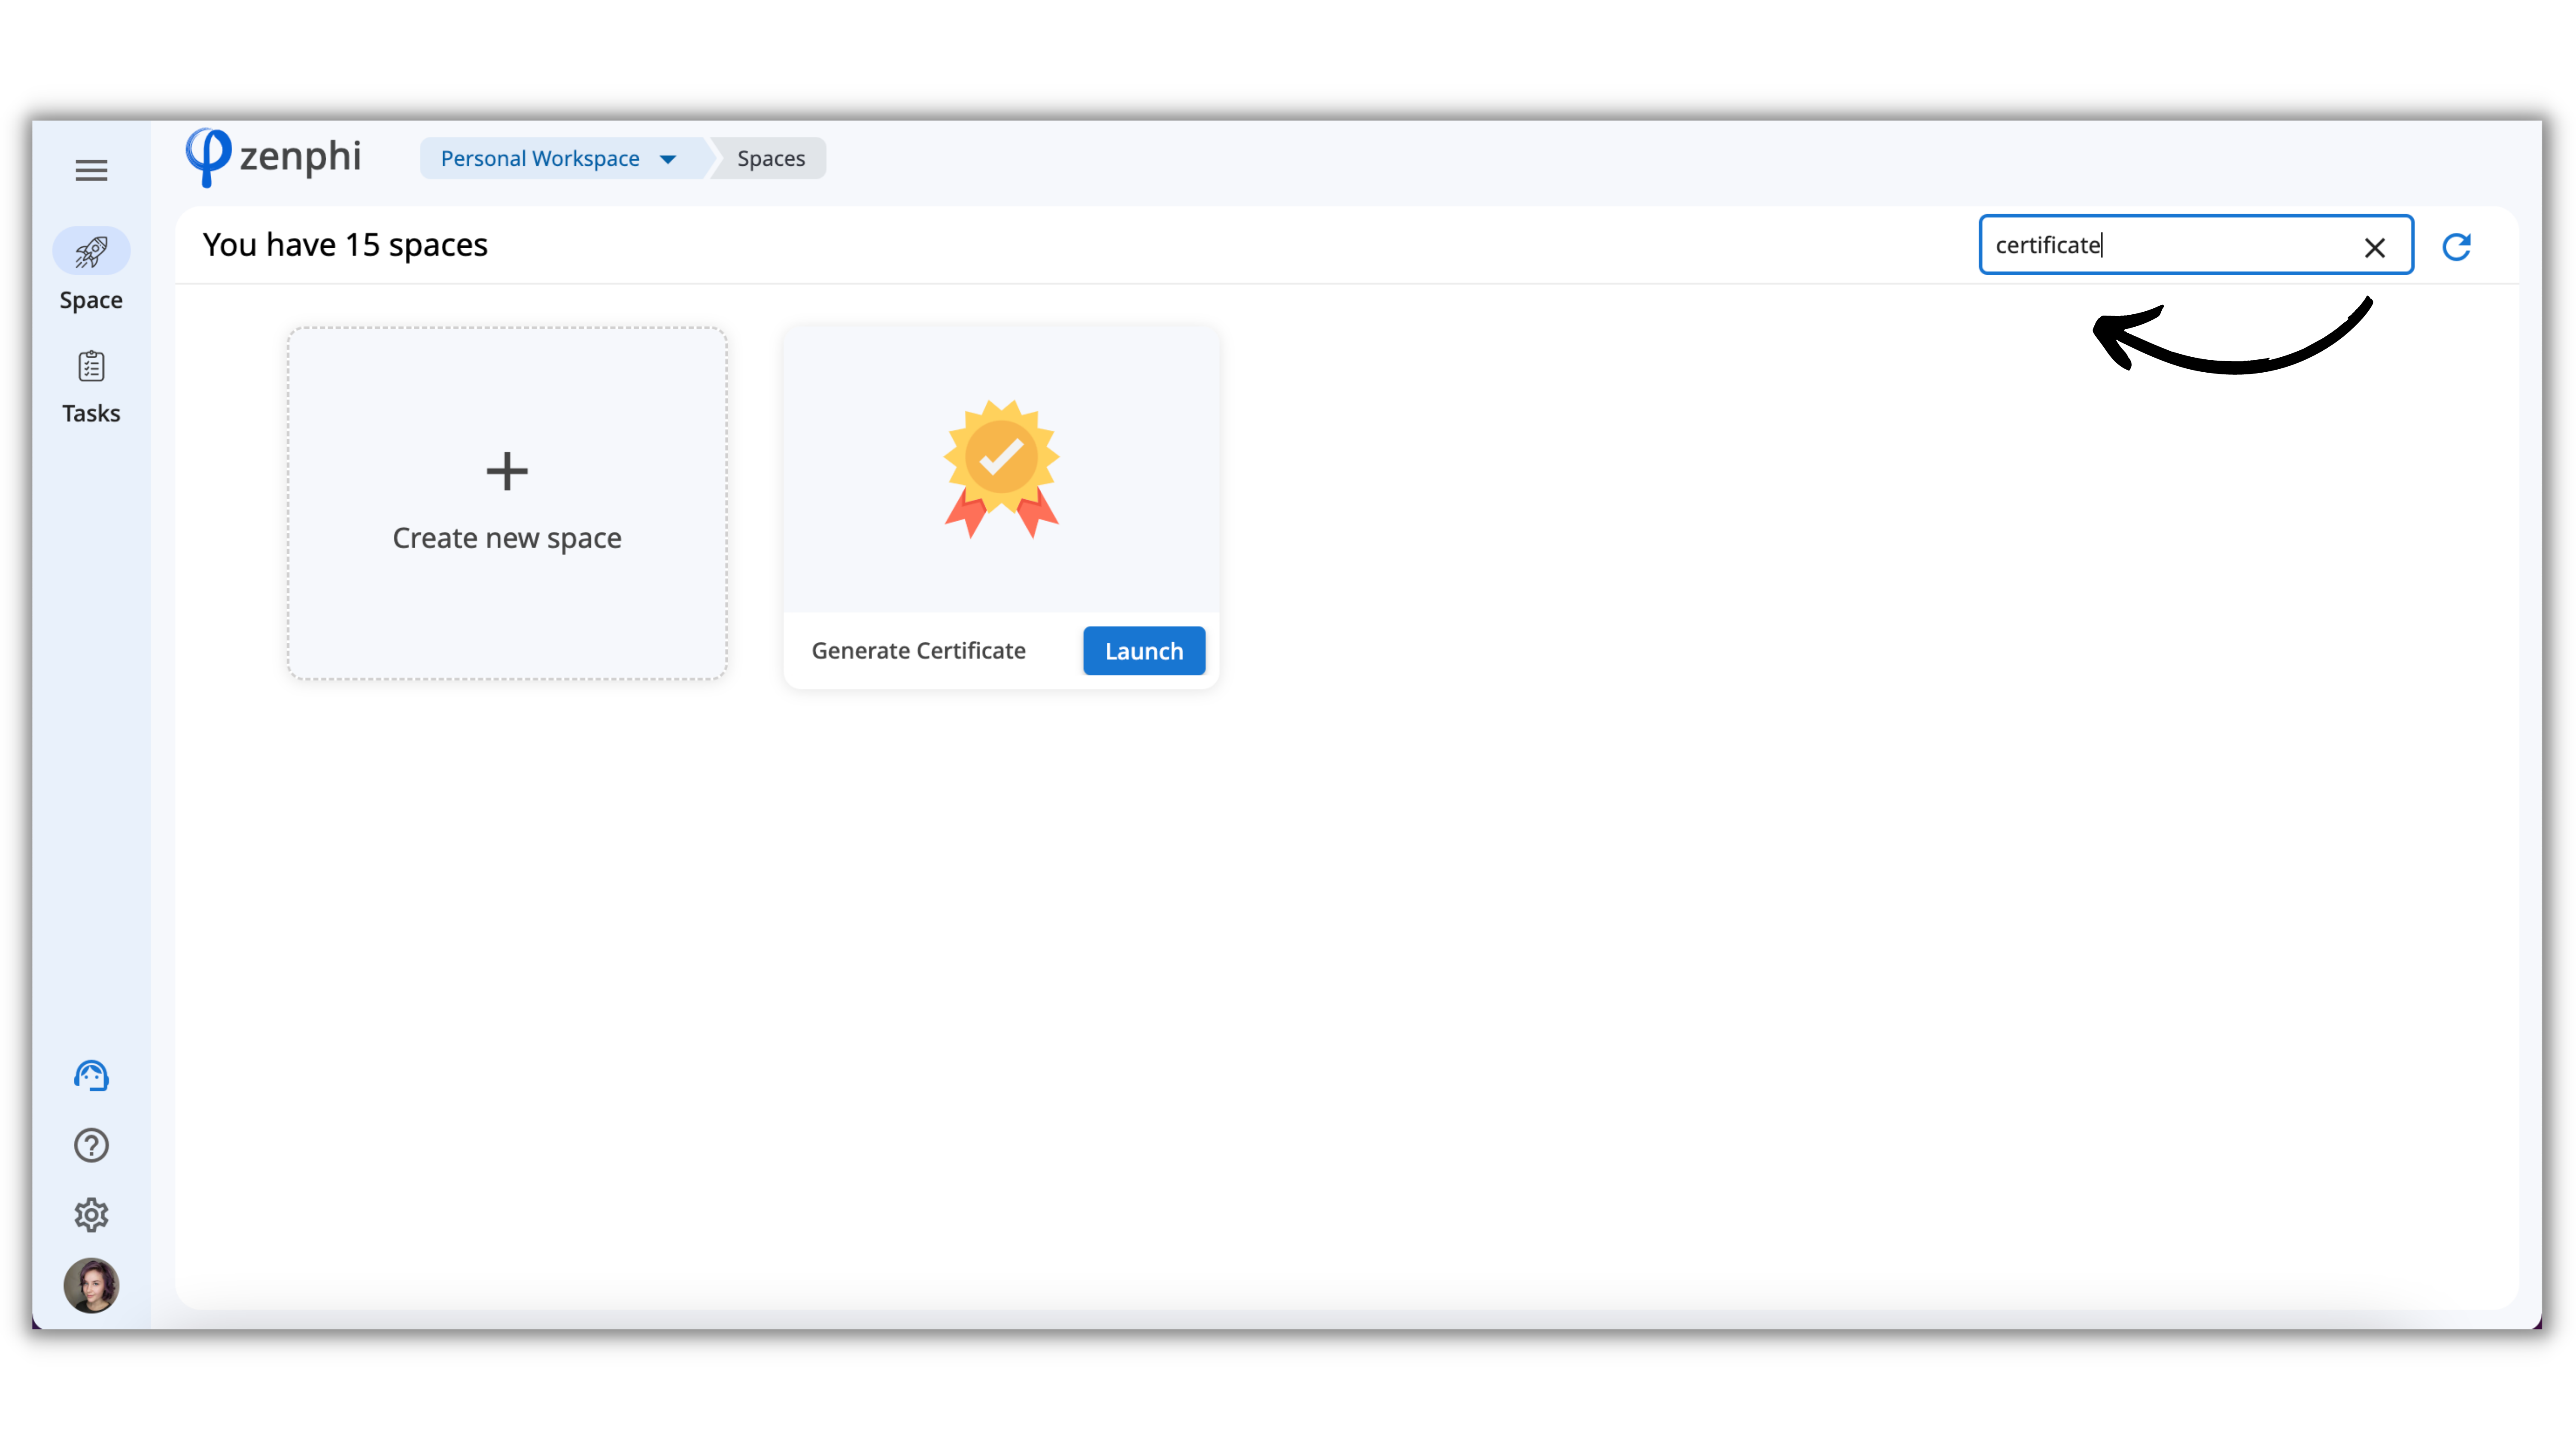This screenshot has height=1449, width=2576.
Task: Open the hamburger menu icon
Action: [x=91, y=170]
